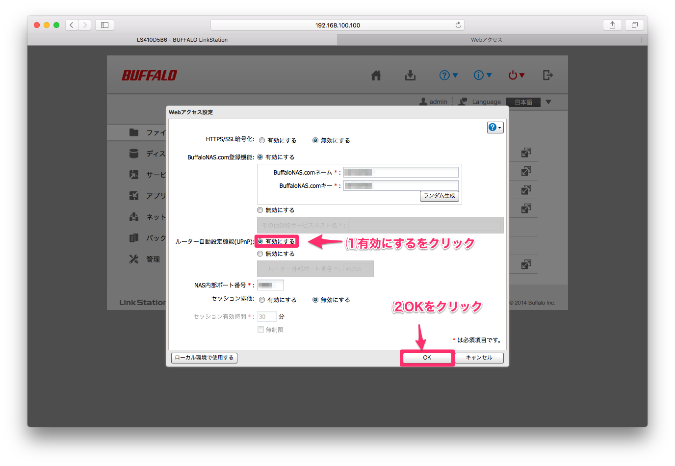Viewport: 675px width, 466px height.
Task: Open dialog help dropdown button
Action: click(x=495, y=128)
